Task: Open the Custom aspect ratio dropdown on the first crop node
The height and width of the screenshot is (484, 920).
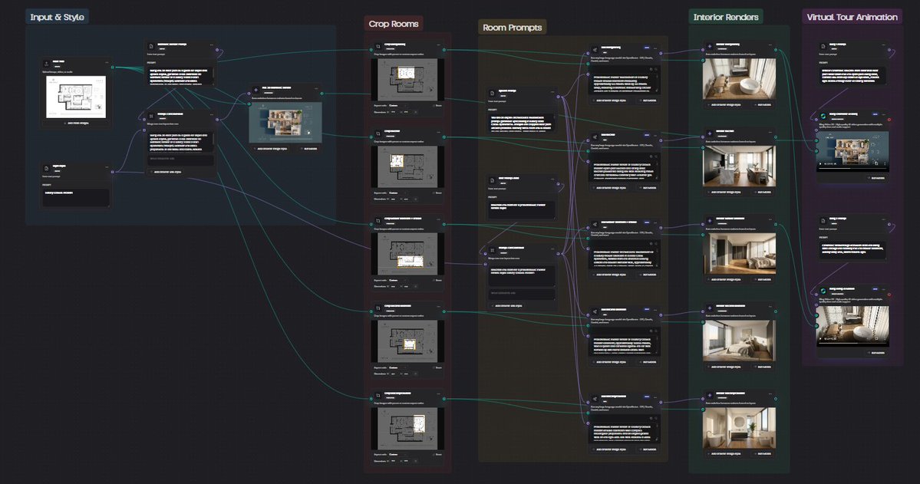Action: (397, 105)
